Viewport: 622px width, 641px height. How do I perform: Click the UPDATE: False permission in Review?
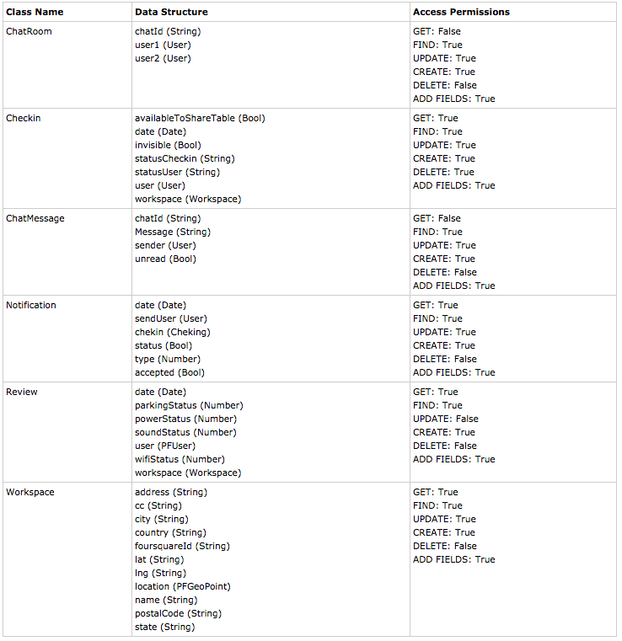pos(446,419)
